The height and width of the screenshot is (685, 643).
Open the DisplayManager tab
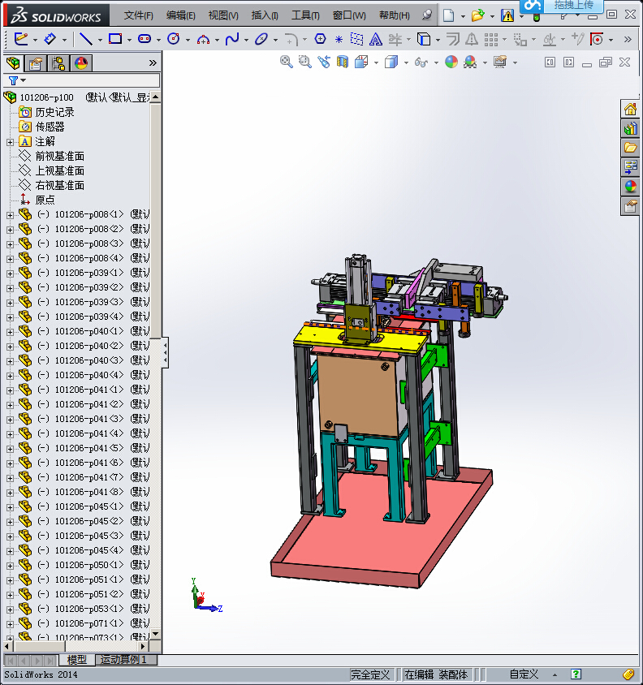tap(81, 63)
